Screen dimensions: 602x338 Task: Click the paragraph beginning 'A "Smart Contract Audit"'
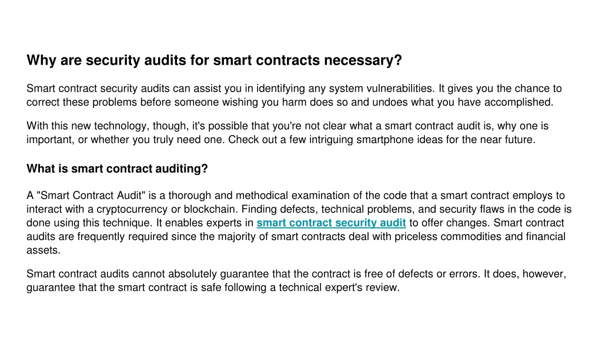point(299,223)
